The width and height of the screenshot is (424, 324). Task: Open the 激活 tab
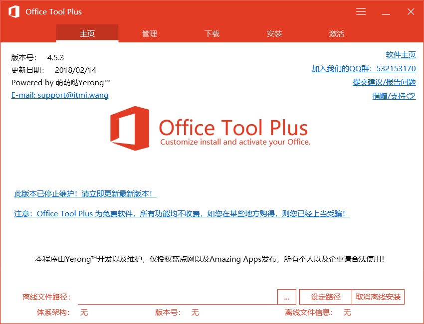(337, 34)
